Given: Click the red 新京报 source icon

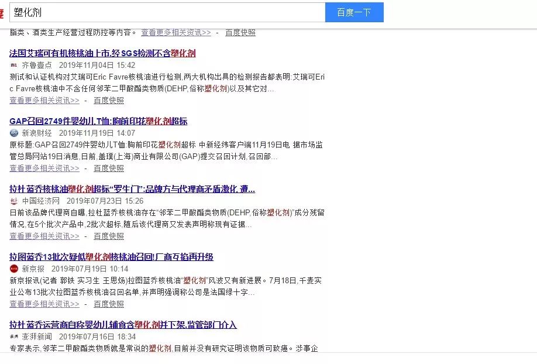Looking at the screenshot, I should pos(14,269).
